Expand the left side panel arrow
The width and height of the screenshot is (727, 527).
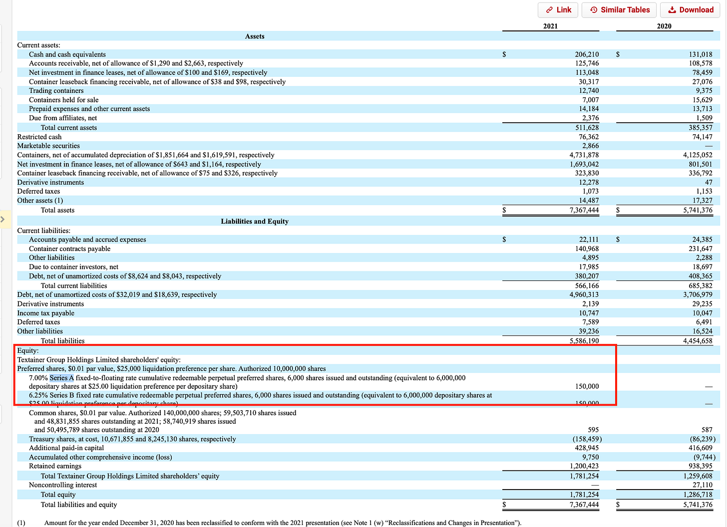3,219
